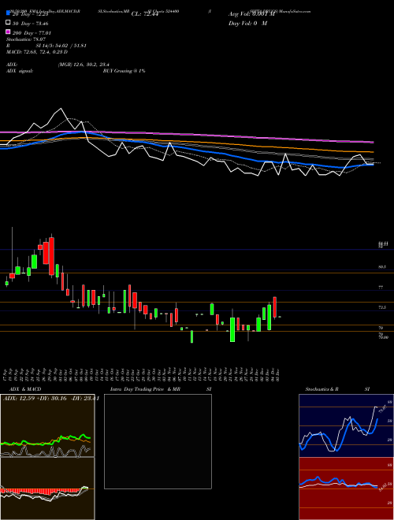Click the 'Stochastics & R' panel heading

322,389
